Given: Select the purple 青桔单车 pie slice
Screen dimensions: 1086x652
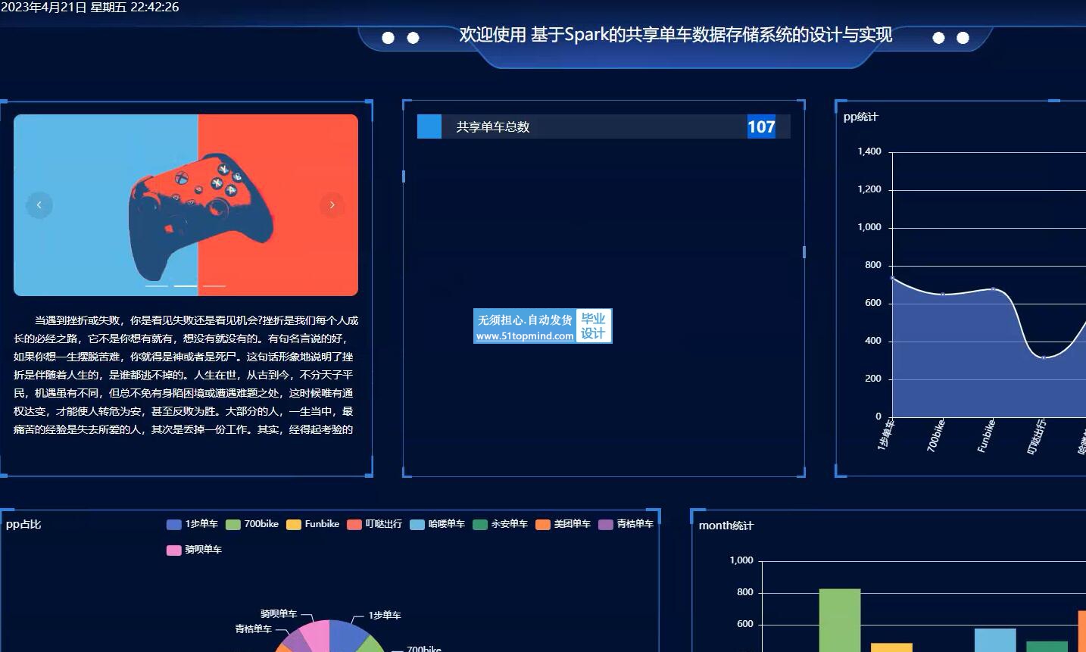Looking at the screenshot, I should (x=296, y=642).
